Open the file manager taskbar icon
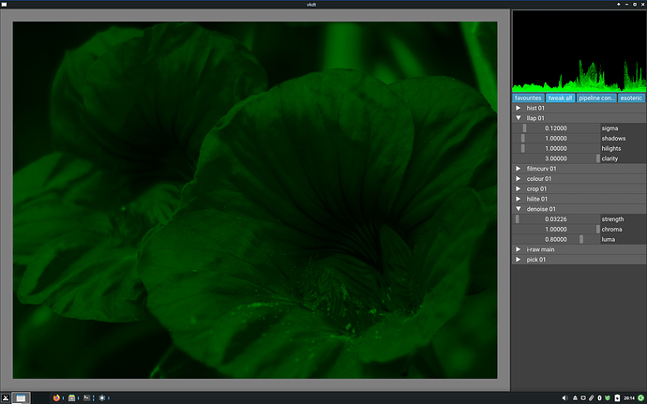The image size is (647, 404). click(x=72, y=397)
